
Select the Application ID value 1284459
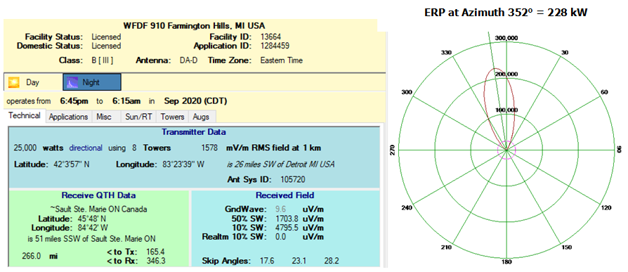pyautogui.click(x=275, y=46)
